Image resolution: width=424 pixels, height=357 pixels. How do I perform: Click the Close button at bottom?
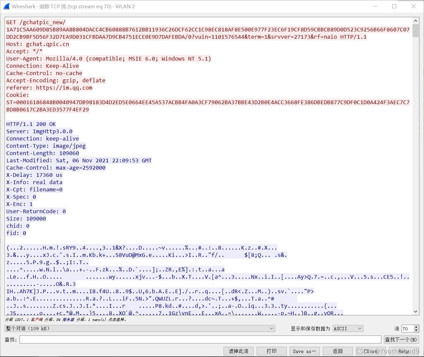coord(371,351)
